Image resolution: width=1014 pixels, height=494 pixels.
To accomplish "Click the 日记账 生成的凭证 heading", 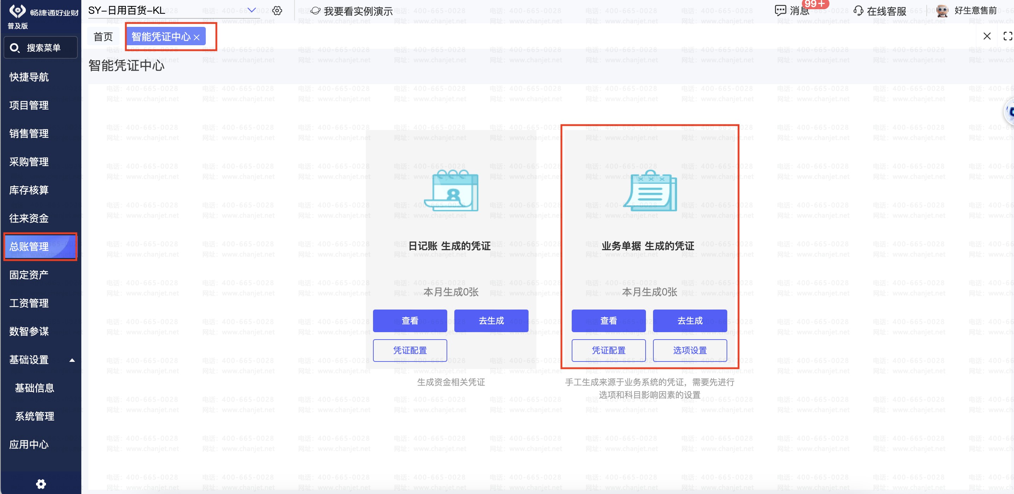I will [x=449, y=246].
